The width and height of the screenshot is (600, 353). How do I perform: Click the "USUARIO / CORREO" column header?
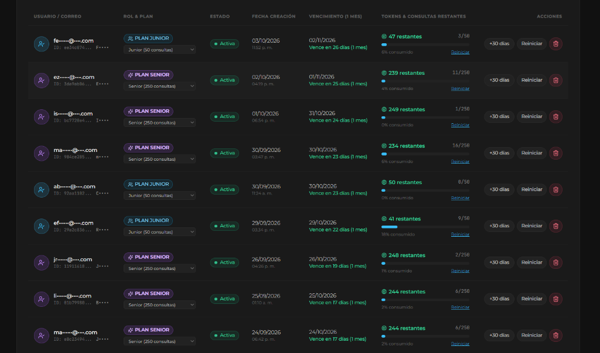point(57,16)
